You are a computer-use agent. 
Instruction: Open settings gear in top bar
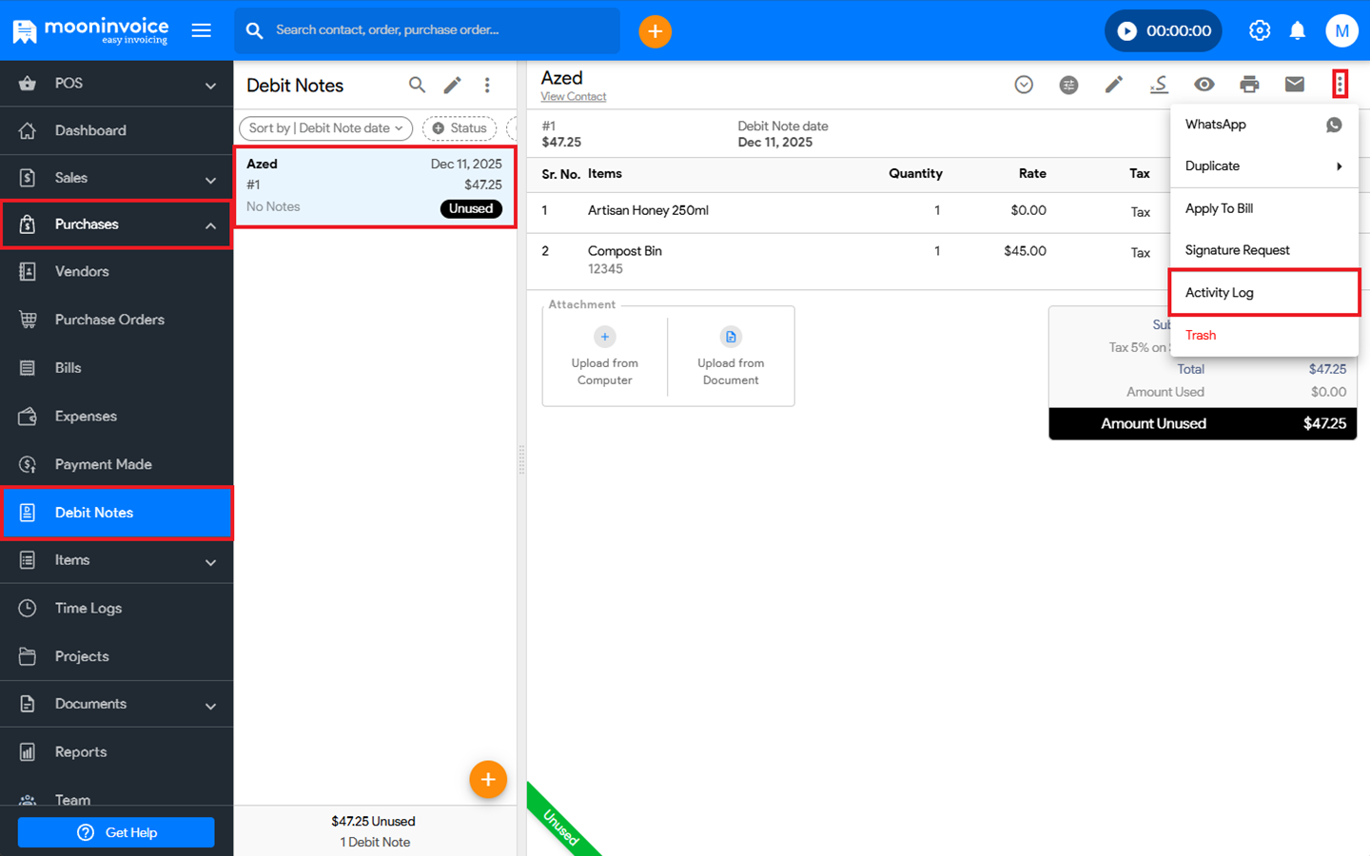point(1259,31)
